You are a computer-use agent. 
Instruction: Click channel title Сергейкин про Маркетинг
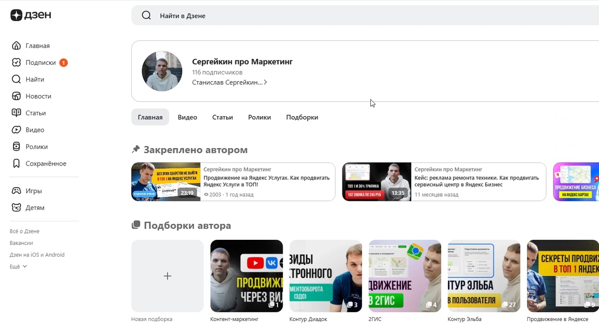pyautogui.click(x=242, y=62)
